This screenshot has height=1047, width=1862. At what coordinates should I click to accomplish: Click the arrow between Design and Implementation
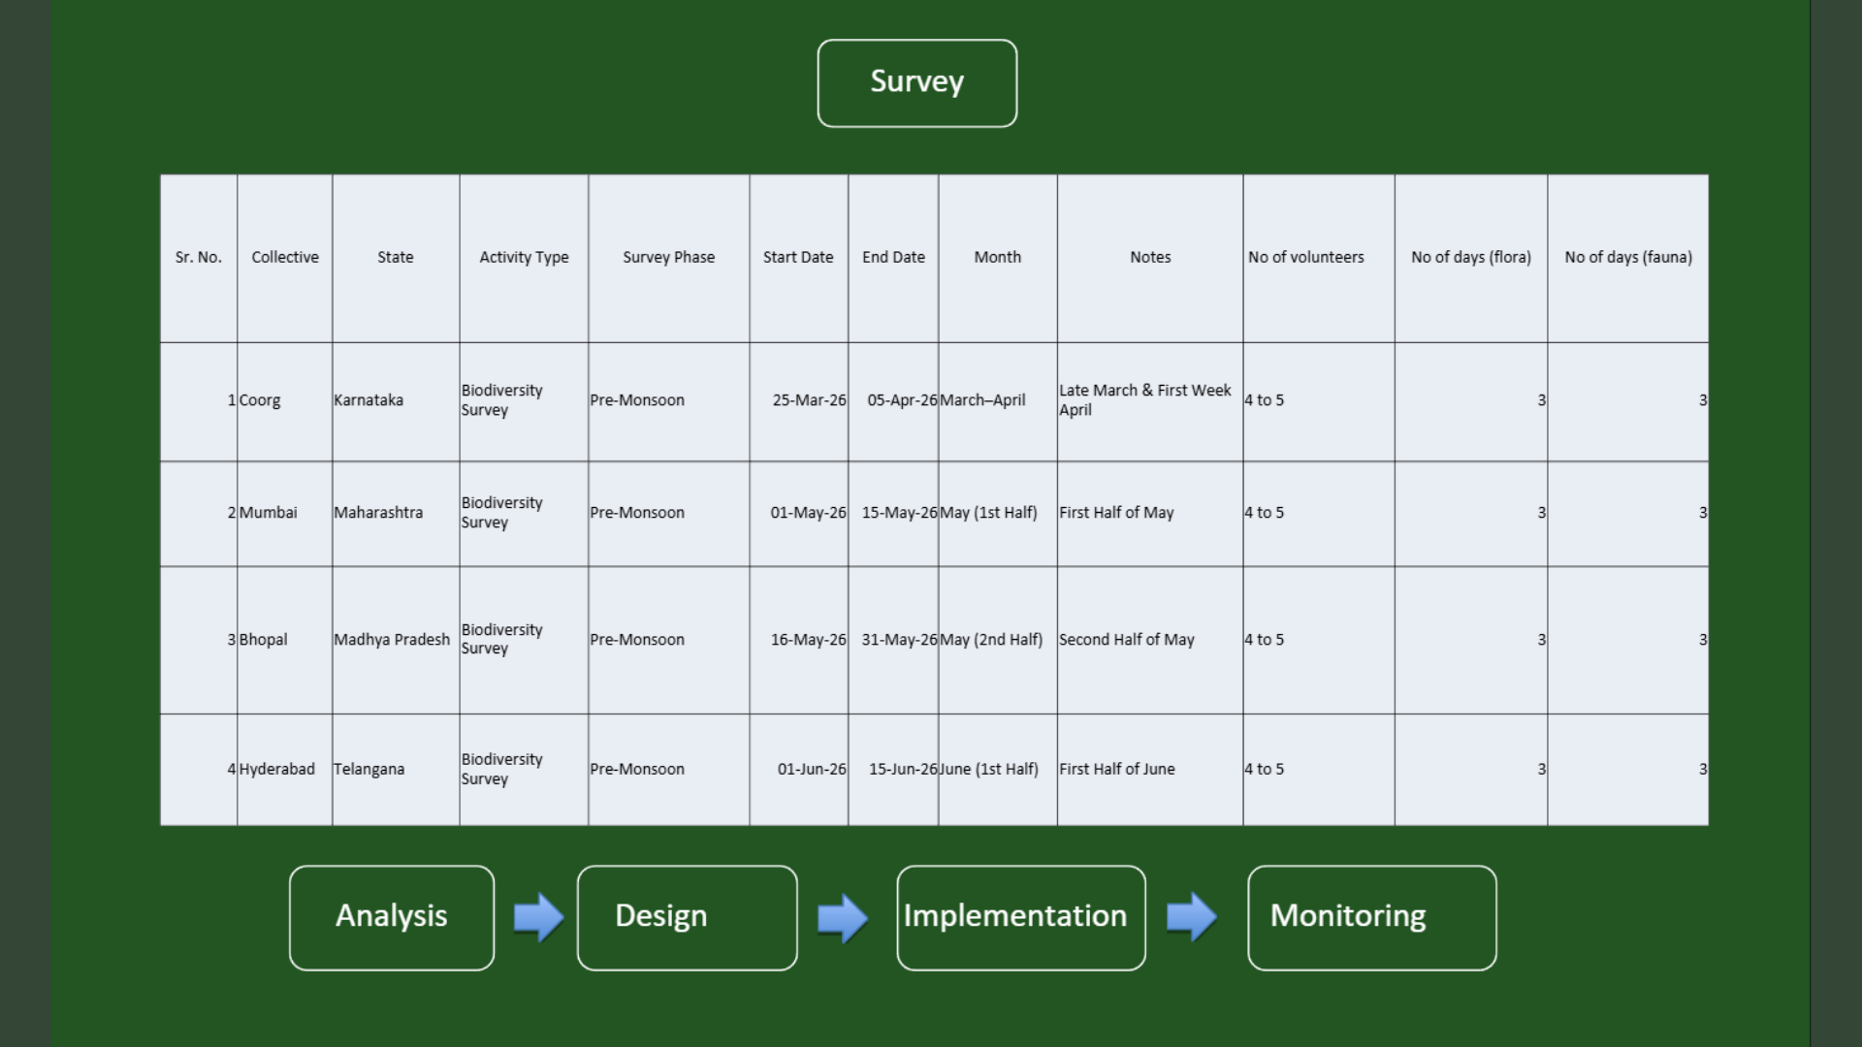click(842, 916)
